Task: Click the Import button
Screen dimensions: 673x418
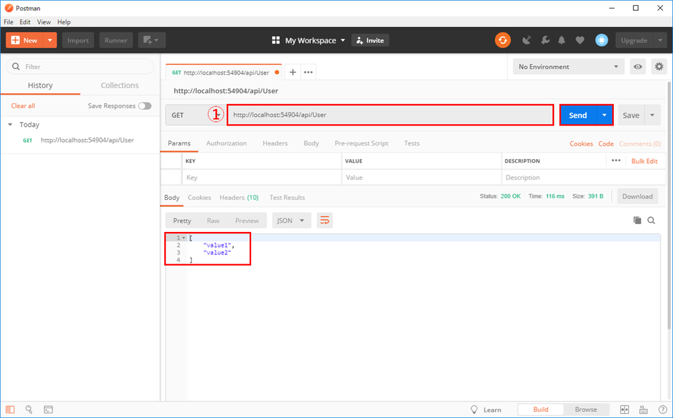Action: pos(78,40)
